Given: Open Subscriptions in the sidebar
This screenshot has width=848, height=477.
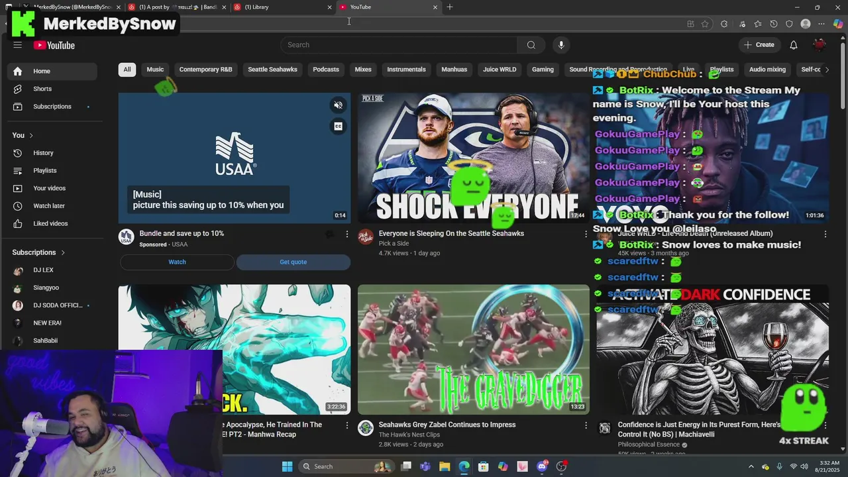Looking at the screenshot, I should 53,107.
